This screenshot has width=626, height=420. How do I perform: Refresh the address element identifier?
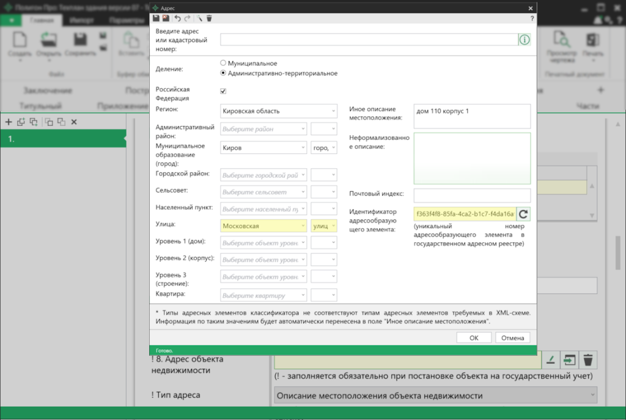(523, 214)
